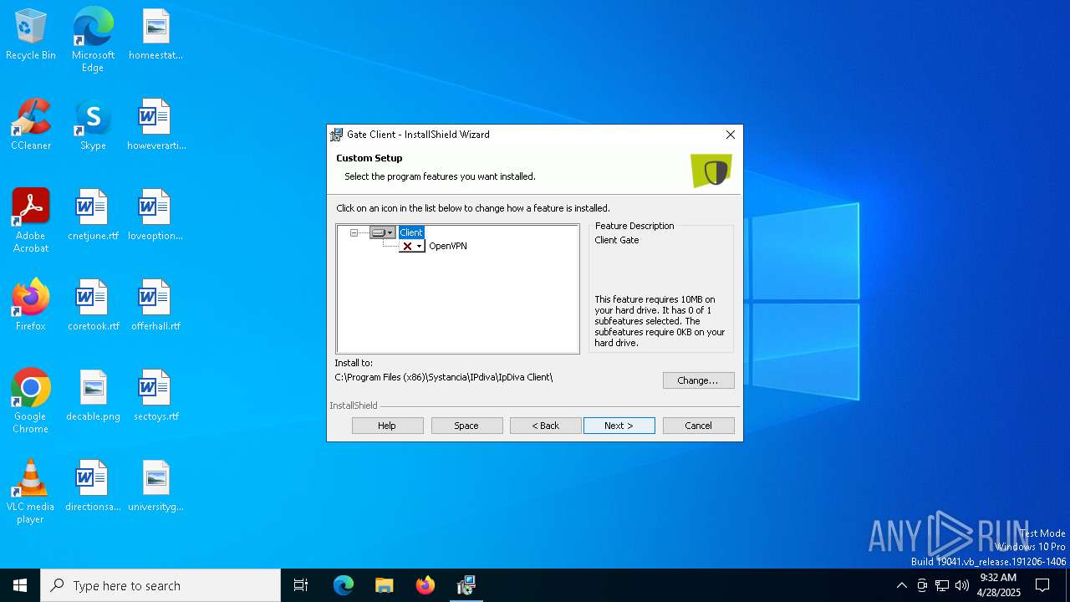Click the installer taskbar button
Viewport: 1070px width, 602px height.
pyautogui.click(x=466, y=585)
